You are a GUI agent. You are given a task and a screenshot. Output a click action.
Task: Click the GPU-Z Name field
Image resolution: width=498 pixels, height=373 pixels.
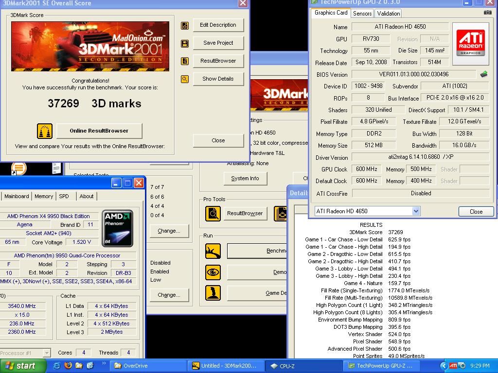coord(400,27)
